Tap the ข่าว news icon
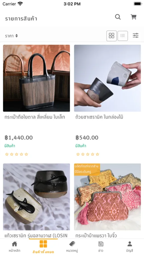Viewport: 144px width, 256px height. point(101,244)
